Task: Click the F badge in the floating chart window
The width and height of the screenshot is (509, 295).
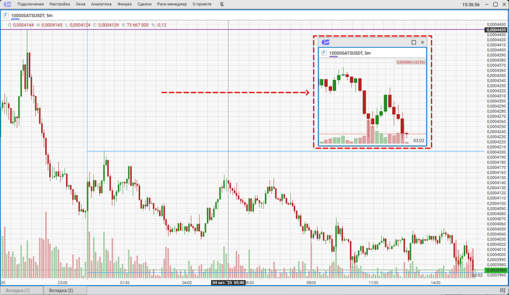Action: point(324,53)
